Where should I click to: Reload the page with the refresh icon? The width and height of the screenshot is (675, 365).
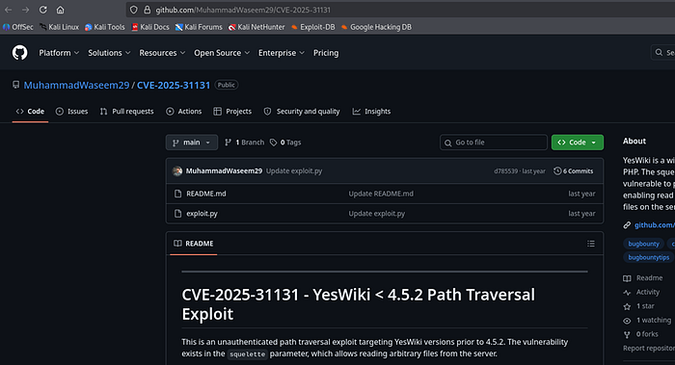pos(43,10)
